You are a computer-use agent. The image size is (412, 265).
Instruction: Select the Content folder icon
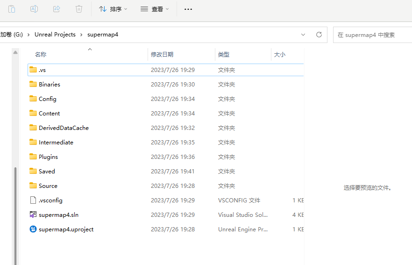tap(33, 113)
